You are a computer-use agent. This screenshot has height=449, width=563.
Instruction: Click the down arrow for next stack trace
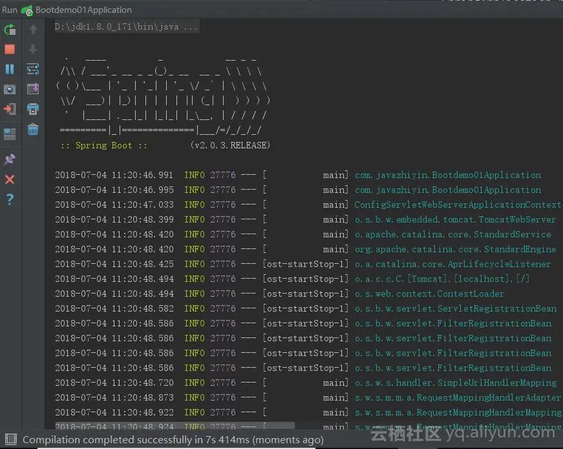(x=33, y=49)
